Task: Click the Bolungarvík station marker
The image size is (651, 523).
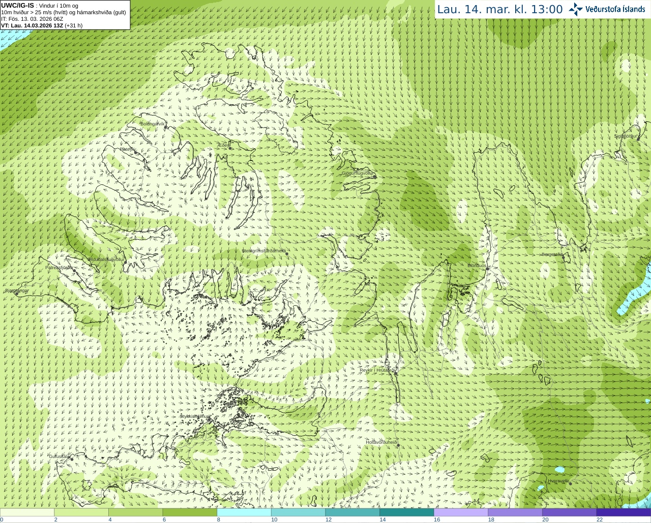Action: [x=165, y=127]
